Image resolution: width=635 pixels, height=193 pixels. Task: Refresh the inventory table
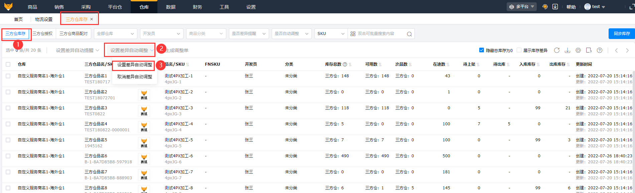[557, 50]
